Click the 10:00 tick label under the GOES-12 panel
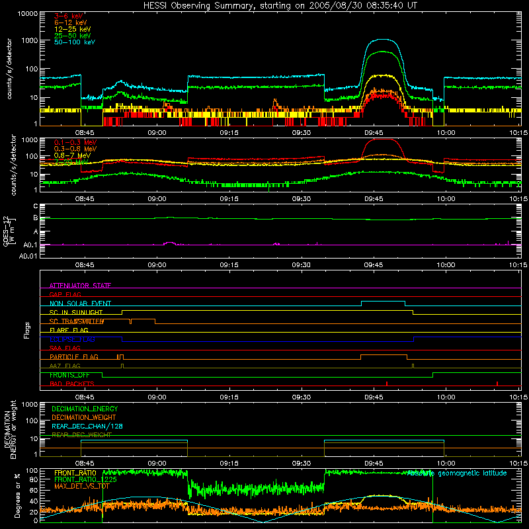This screenshot has height=529, width=529. point(446,265)
